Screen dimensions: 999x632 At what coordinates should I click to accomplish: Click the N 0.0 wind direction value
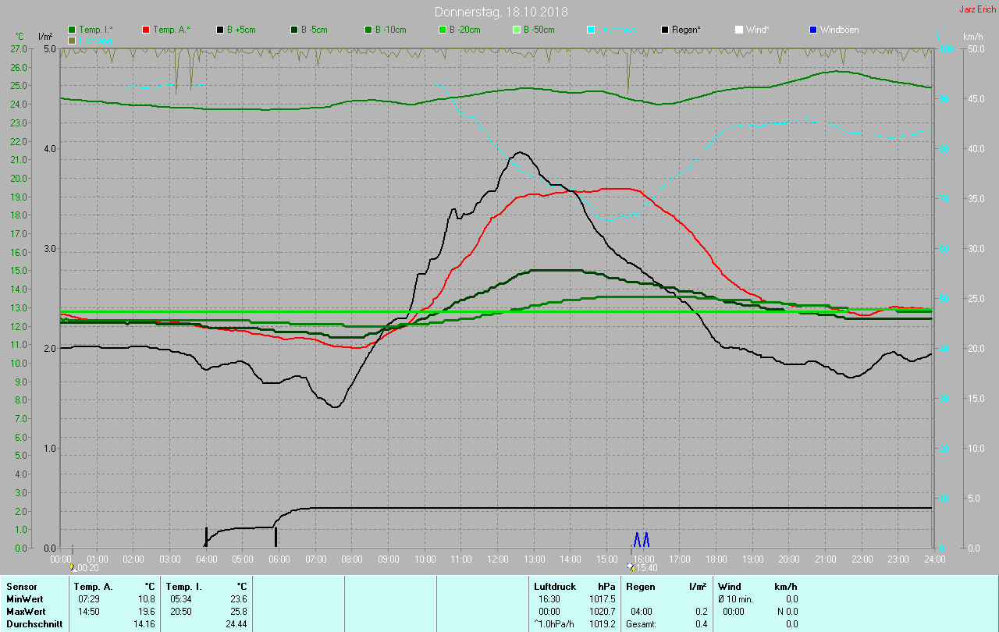pyautogui.click(x=787, y=612)
